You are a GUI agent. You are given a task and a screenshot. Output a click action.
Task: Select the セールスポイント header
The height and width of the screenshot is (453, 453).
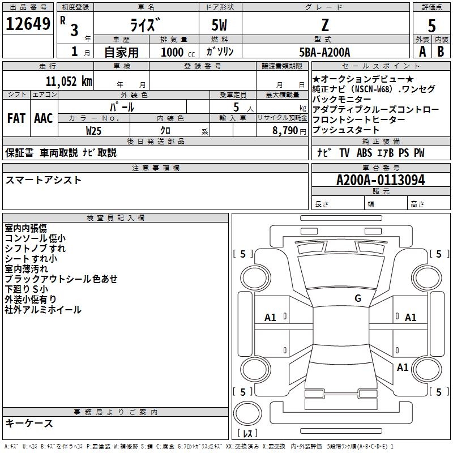tap(381, 66)
